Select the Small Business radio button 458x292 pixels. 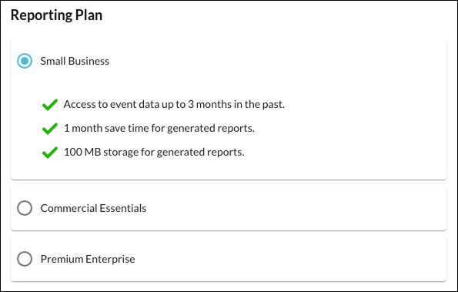pos(25,61)
